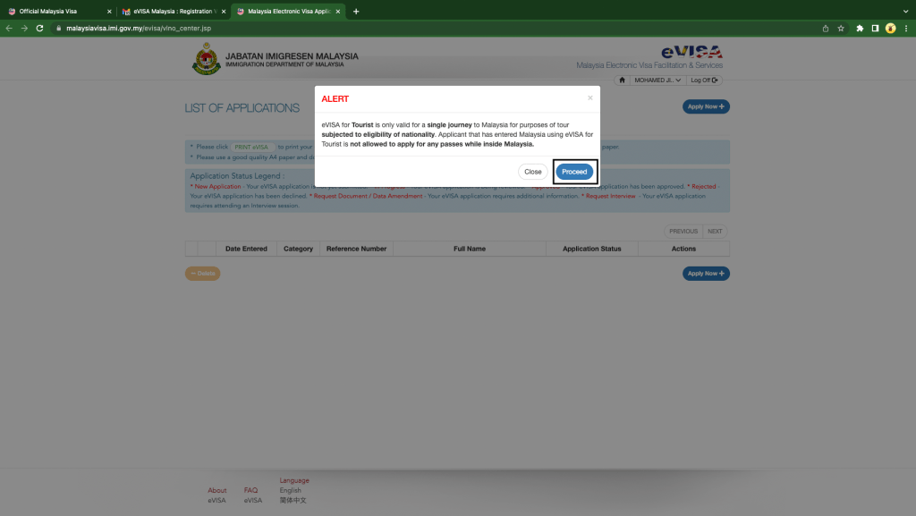Image resolution: width=916 pixels, height=516 pixels.
Task: Click the Log Off link
Action: point(704,80)
